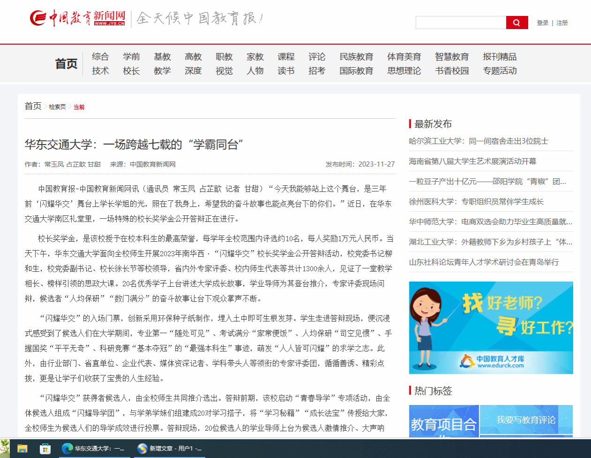Screen dimensions: 591x458
Task: Click the red search magnifier button
Action: tap(516, 23)
